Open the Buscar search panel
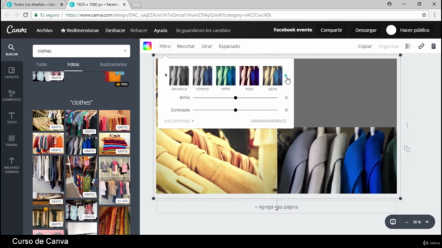This screenshot has width=442, height=248. (12, 50)
